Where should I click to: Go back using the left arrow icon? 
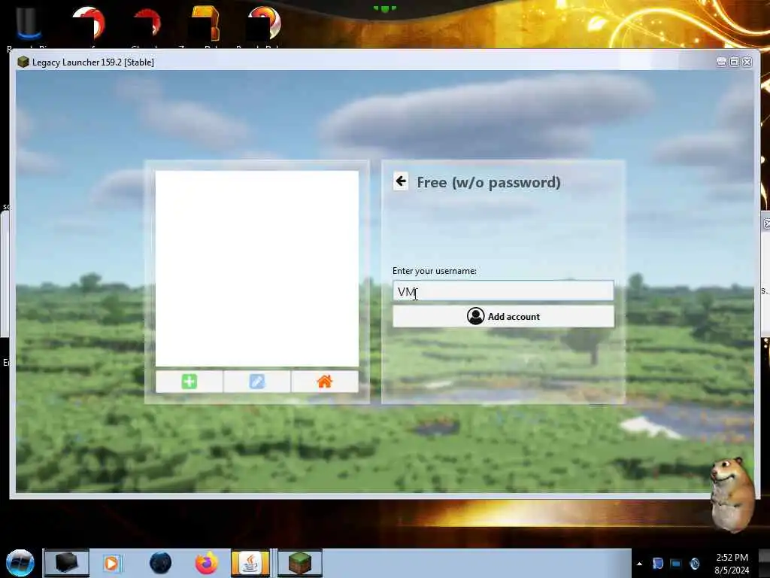click(x=401, y=181)
